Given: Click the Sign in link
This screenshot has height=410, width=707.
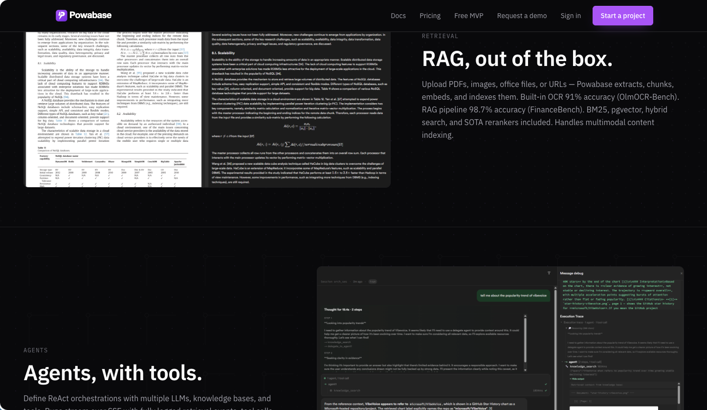Looking at the screenshot, I should [571, 16].
